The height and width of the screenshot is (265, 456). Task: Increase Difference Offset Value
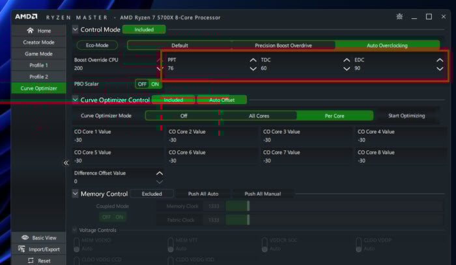[x=160, y=173]
